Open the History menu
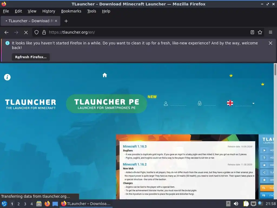The width and height of the screenshot is (277, 208). click(49, 11)
